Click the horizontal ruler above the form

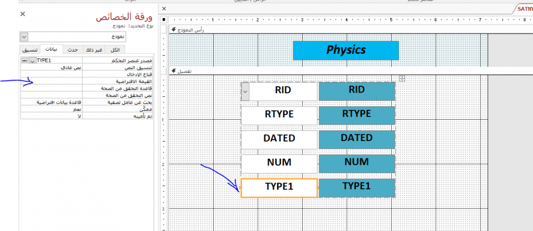pos(351,20)
